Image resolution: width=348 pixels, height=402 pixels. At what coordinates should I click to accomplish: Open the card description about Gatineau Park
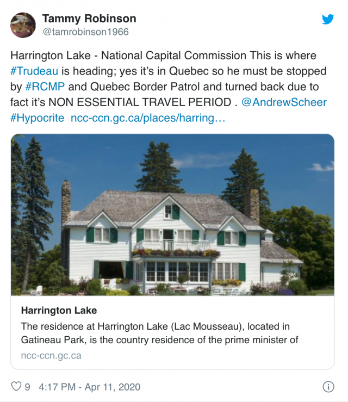(x=159, y=333)
